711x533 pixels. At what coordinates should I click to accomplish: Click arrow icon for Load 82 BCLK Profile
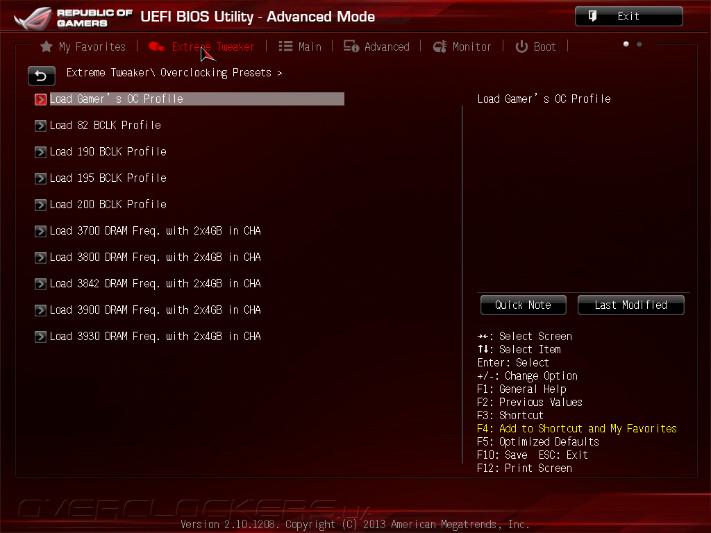click(x=40, y=126)
